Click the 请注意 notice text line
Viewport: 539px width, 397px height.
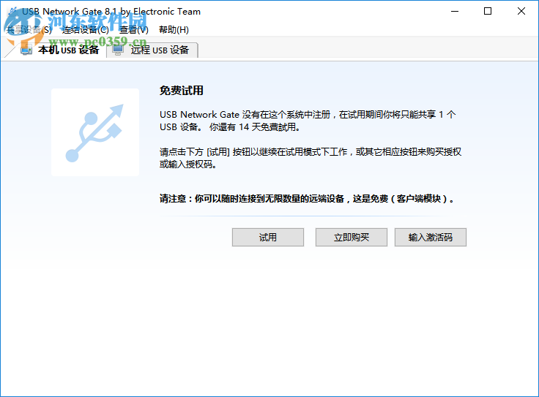pos(307,199)
